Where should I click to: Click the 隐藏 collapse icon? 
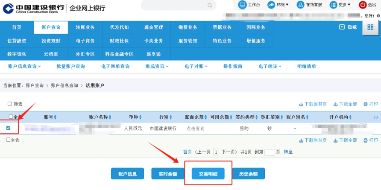(342, 27)
